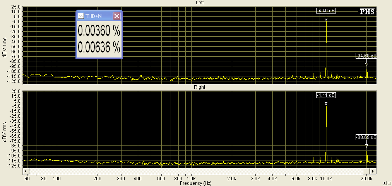Click the horizontal scrollbar thumb
This screenshot has width=392, height=186.
pyautogui.click(x=367, y=171)
